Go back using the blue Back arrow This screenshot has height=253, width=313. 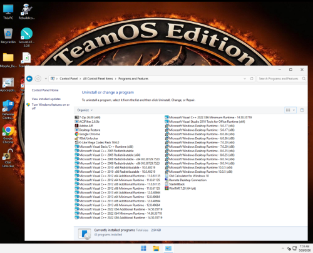click(x=29, y=79)
